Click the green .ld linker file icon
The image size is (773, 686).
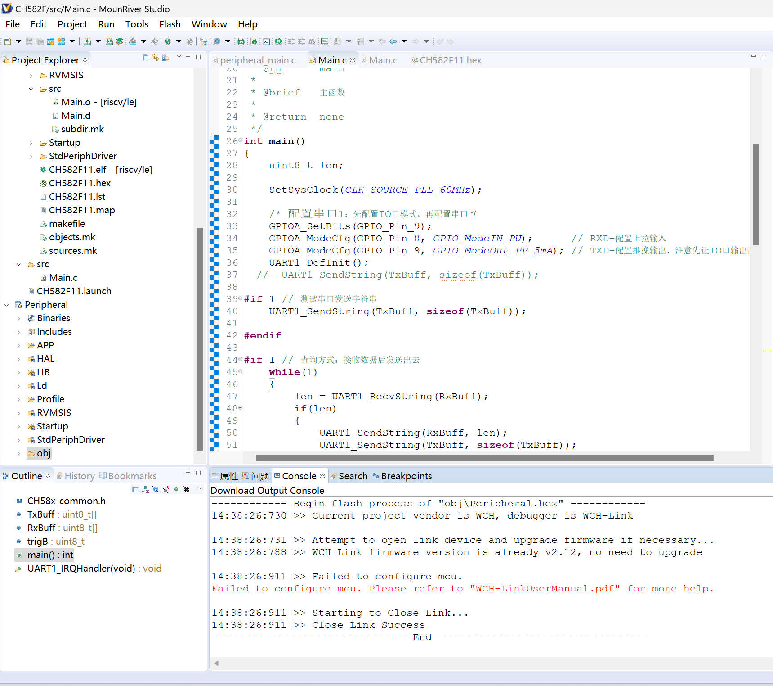click(241, 41)
